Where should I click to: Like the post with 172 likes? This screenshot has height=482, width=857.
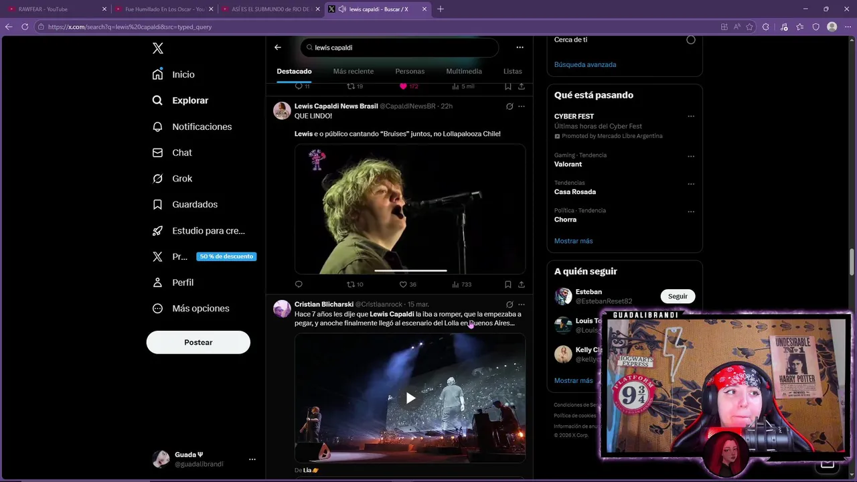click(408, 86)
